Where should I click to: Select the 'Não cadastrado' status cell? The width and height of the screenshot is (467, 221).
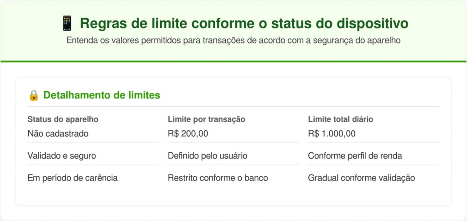click(58, 134)
